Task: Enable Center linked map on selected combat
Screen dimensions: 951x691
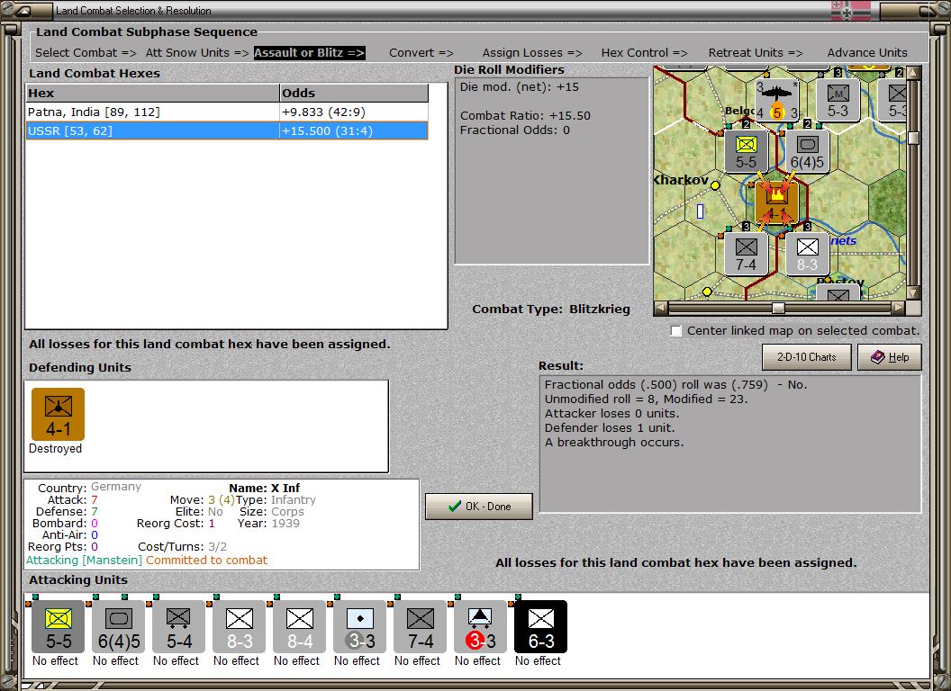Action: [x=677, y=331]
